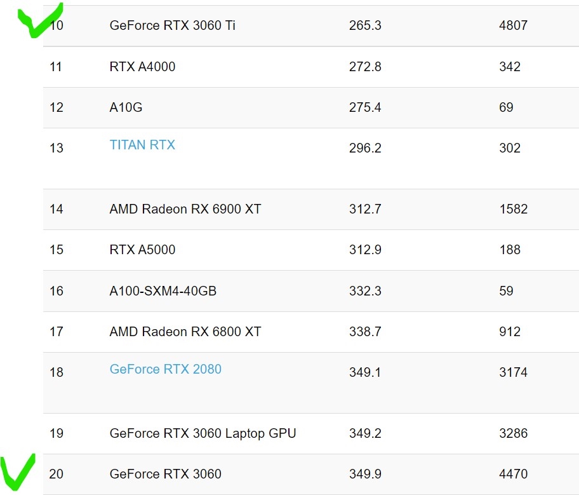Click rank number 13
Image resolution: width=579 pixels, height=495 pixels.
[57, 148]
